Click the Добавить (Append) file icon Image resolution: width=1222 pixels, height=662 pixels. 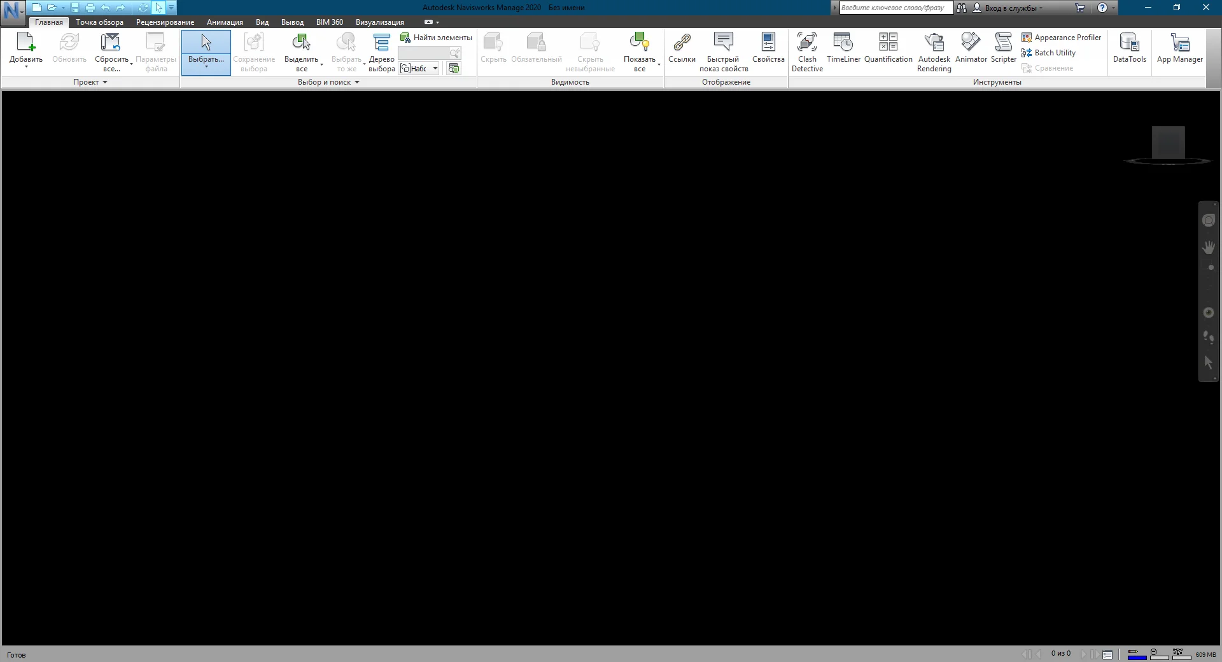26,43
